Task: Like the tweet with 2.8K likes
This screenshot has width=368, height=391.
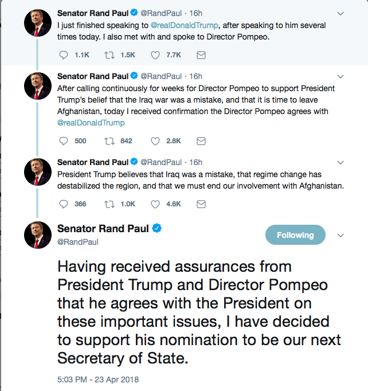Action: click(x=155, y=140)
